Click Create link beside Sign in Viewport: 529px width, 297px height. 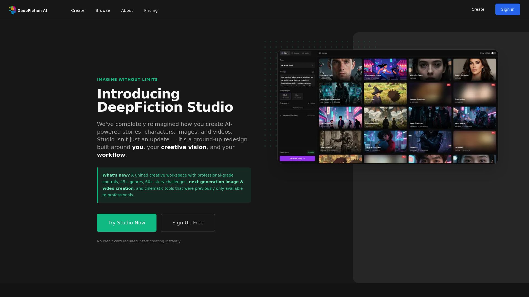coord(478,9)
